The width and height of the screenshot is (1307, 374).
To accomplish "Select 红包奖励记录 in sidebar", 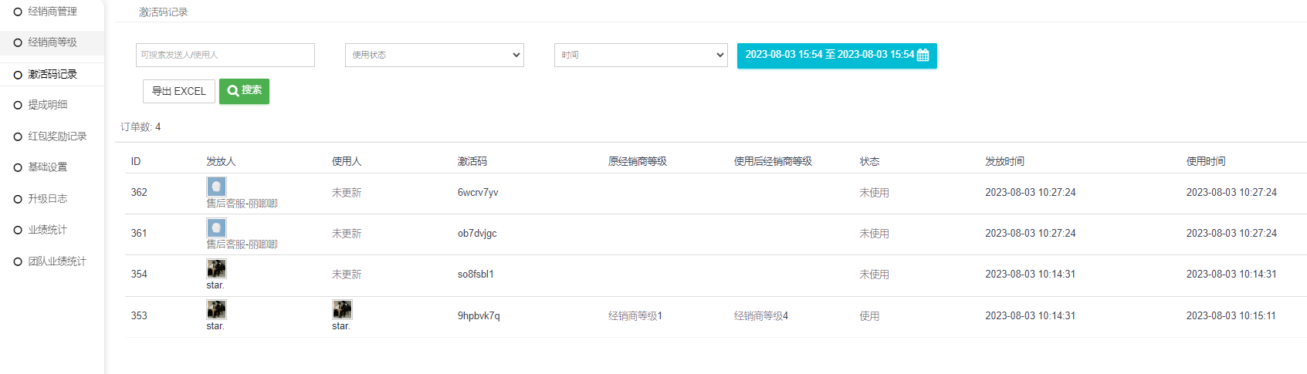I will coord(57,136).
